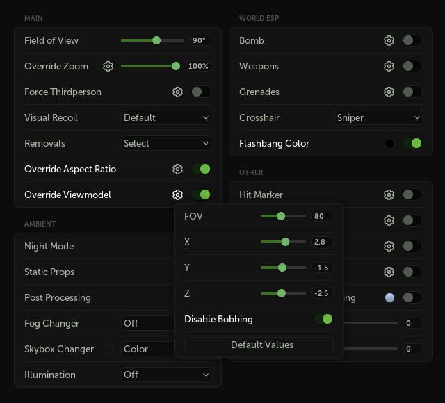Viewport: 445px width, 403px height.
Task: Open Bomb ESP gear settings
Action: (x=389, y=41)
